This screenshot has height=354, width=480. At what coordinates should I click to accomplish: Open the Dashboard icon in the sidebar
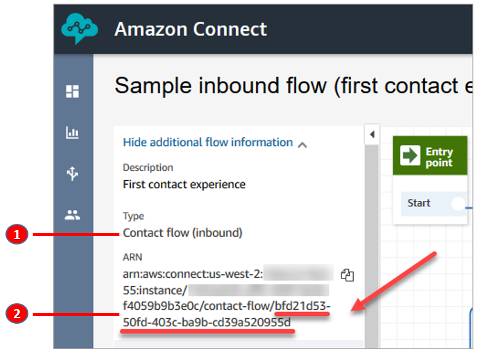click(x=73, y=91)
